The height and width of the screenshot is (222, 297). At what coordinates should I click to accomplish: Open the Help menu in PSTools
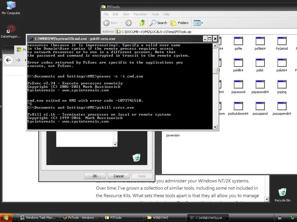(x=166, y=14)
